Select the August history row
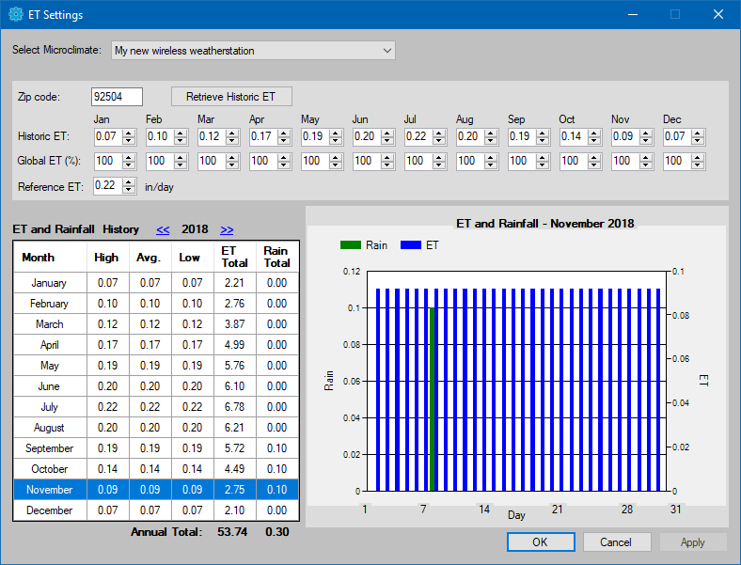The image size is (741, 565). click(156, 428)
